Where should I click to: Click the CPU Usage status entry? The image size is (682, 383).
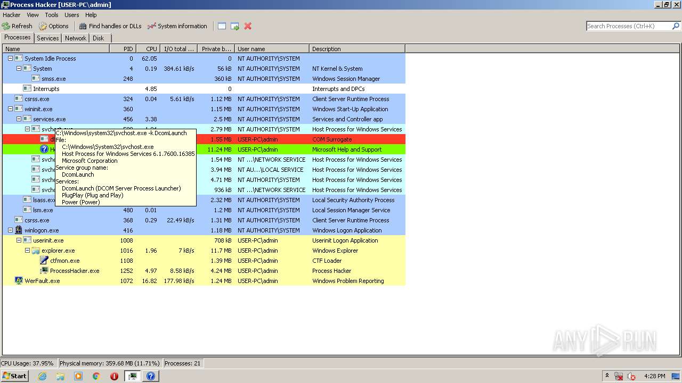tap(28, 363)
